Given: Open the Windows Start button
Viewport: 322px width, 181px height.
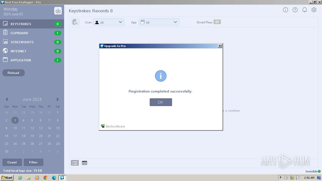Looking at the screenshot, I should pos(7,178).
